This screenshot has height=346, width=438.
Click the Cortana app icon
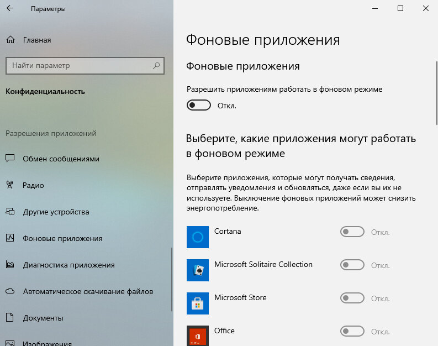tap(198, 237)
